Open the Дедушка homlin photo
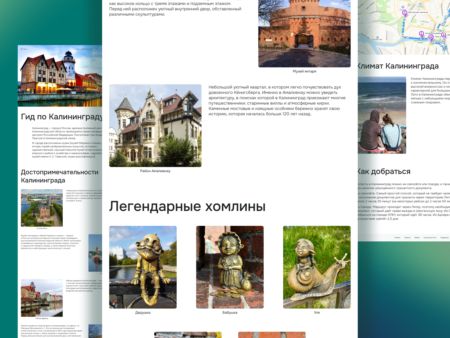The height and width of the screenshot is (338, 450). 143,267
